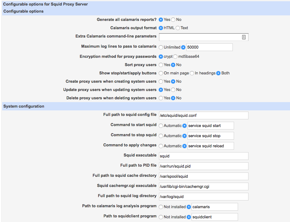Click the Configurable options for Squid Proxy Server title
The width and height of the screenshot is (290, 222).
click(x=46, y=4)
